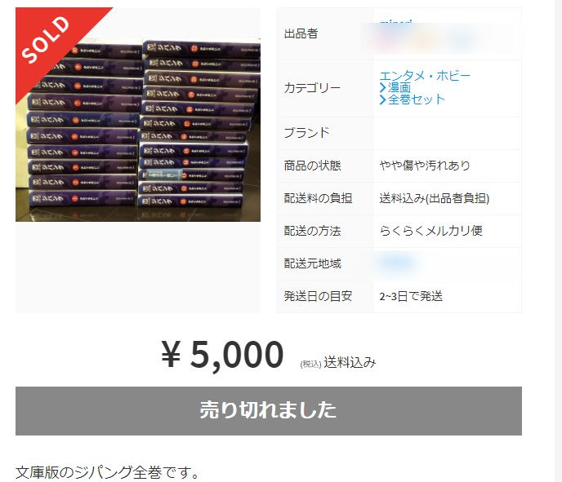Open the 漫画 subcategory link

coord(399,87)
